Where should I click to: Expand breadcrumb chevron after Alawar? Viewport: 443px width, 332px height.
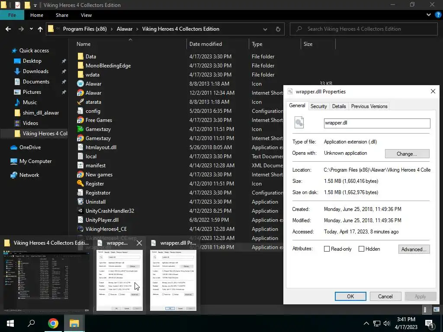tap(137, 29)
